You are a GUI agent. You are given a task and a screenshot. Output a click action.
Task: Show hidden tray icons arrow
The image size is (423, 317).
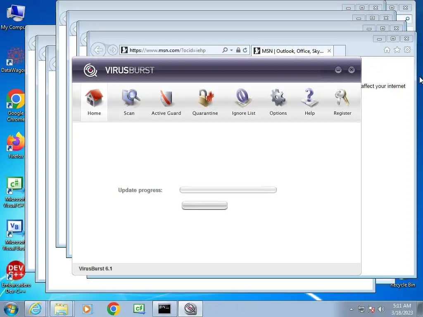[351, 309]
